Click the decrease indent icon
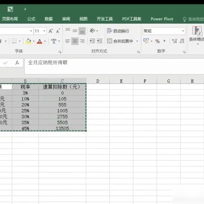Screen dimensions: 204x204 92,41
